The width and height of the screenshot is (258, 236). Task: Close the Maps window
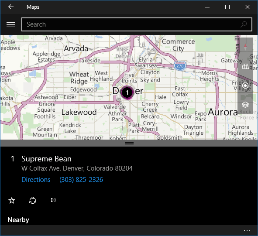click(x=248, y=7)
